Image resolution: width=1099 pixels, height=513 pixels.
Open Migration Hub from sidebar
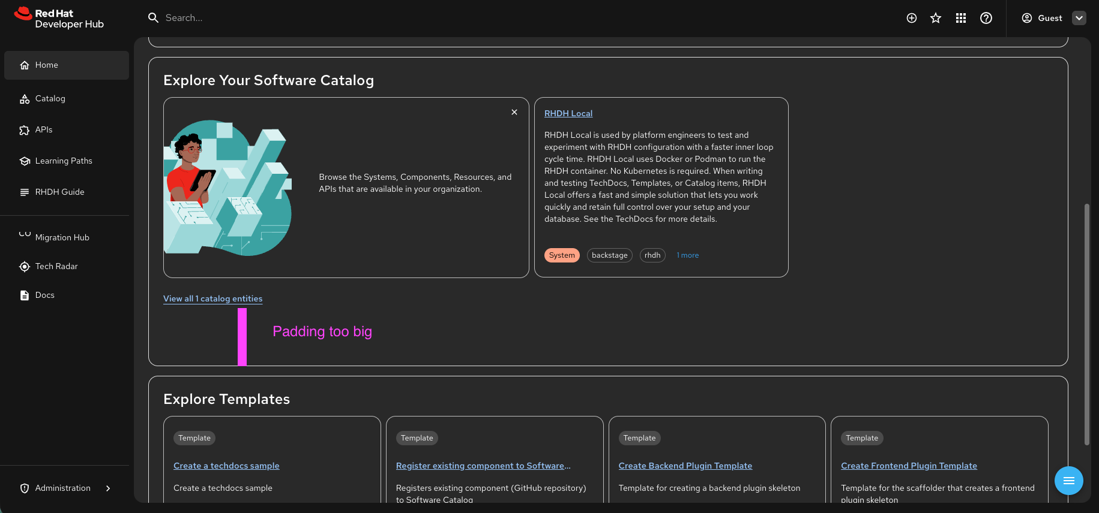62,238
